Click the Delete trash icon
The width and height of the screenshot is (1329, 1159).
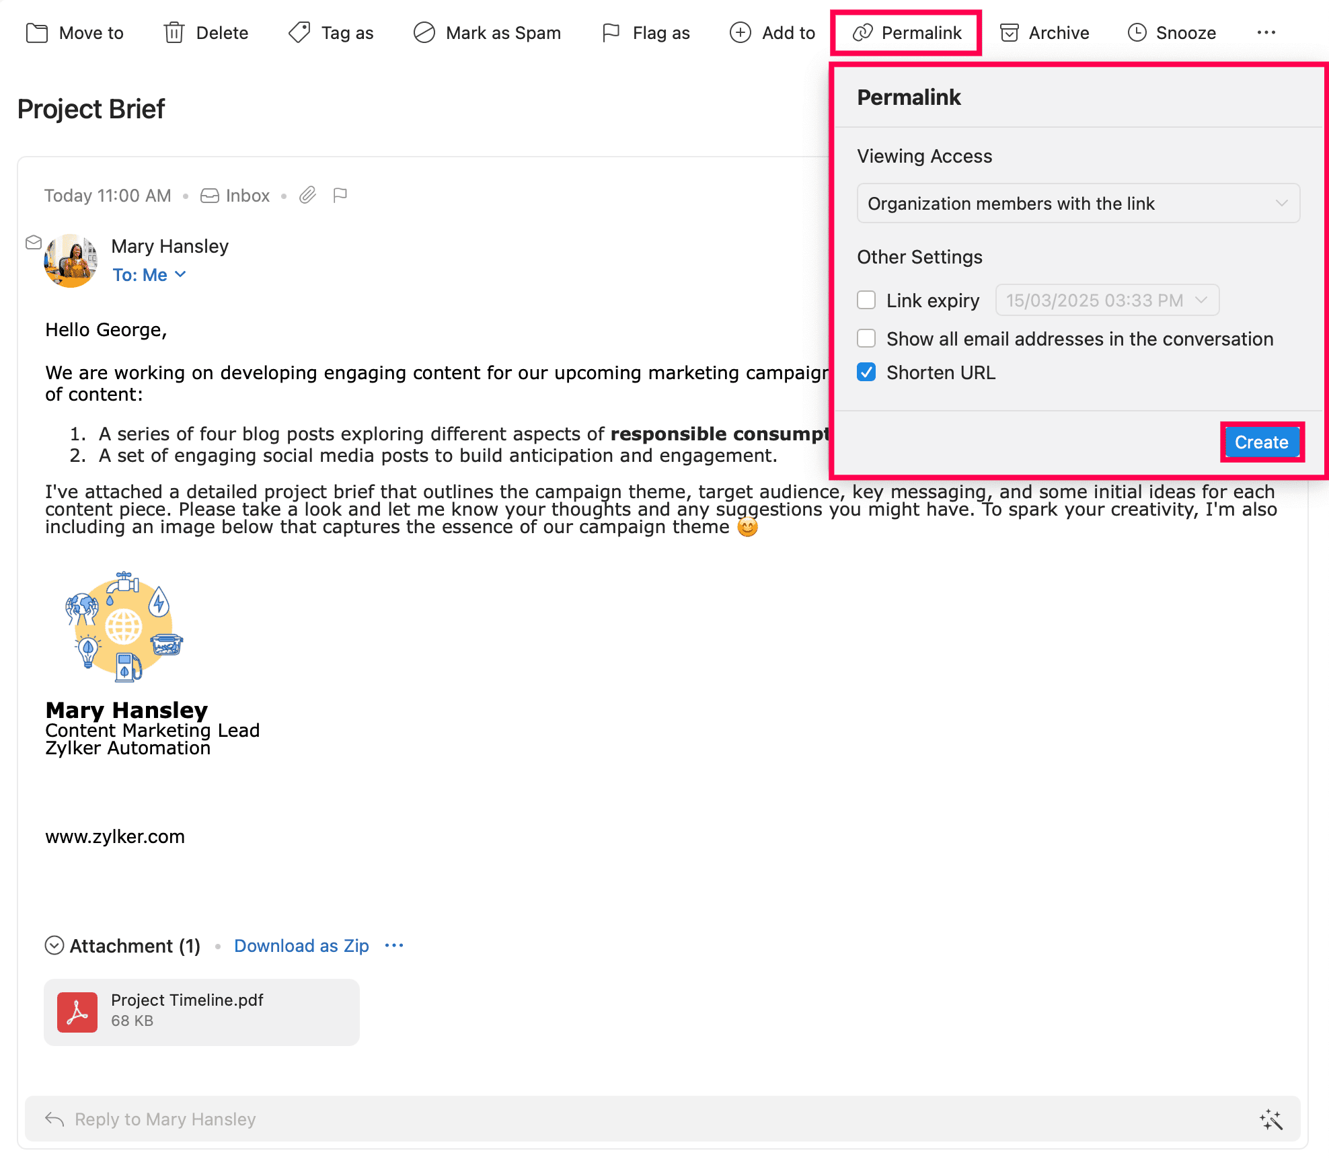pos(174,33)
